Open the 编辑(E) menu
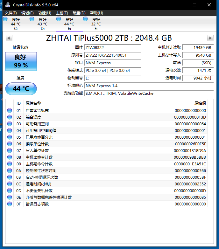Screen dimensions: 219x249 (27, 13)
